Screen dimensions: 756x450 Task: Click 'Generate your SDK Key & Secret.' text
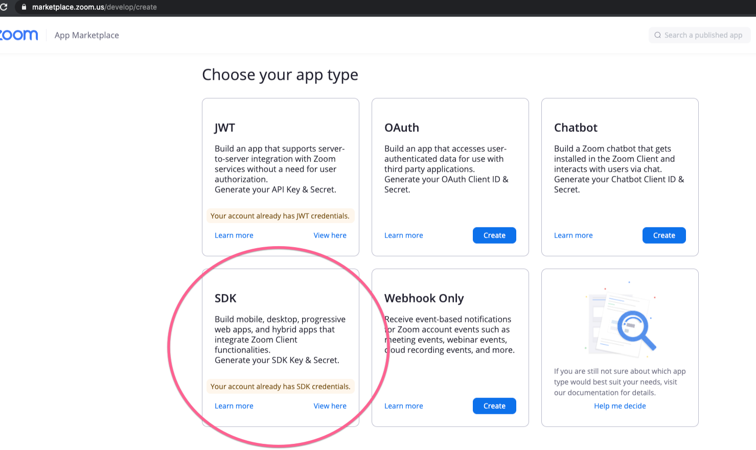tap(277, 360)
